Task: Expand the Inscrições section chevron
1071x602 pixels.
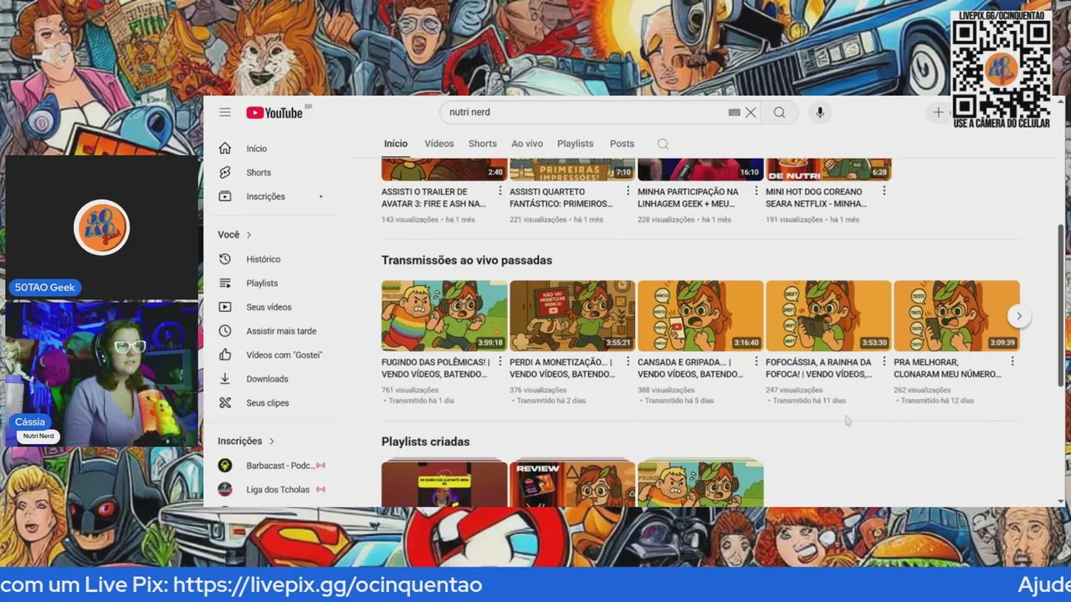Action: [x=271, y=441]
